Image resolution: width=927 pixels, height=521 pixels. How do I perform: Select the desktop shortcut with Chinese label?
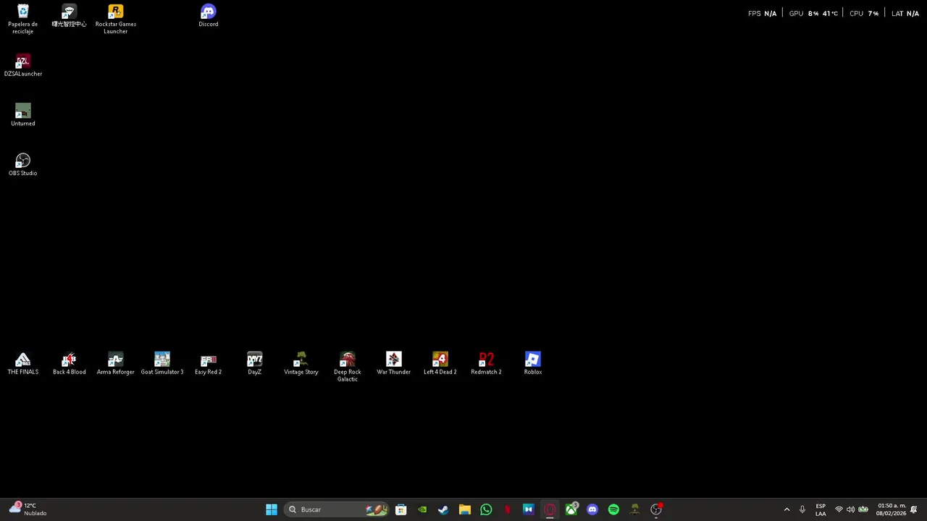click(69, 16)
